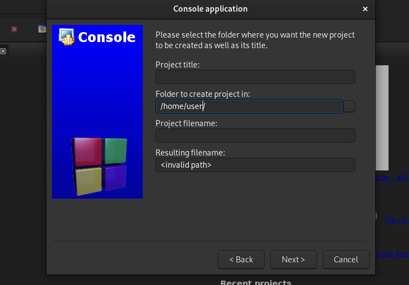The width and height of the screenshot is (409, 285).
Task: Open the Tip of the day link
Action: [396, 220]
